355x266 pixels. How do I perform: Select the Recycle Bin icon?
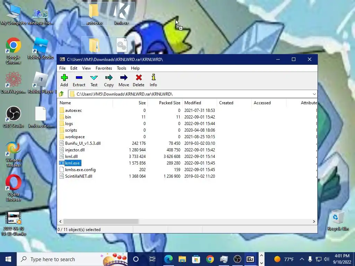(x=338, y=220)
